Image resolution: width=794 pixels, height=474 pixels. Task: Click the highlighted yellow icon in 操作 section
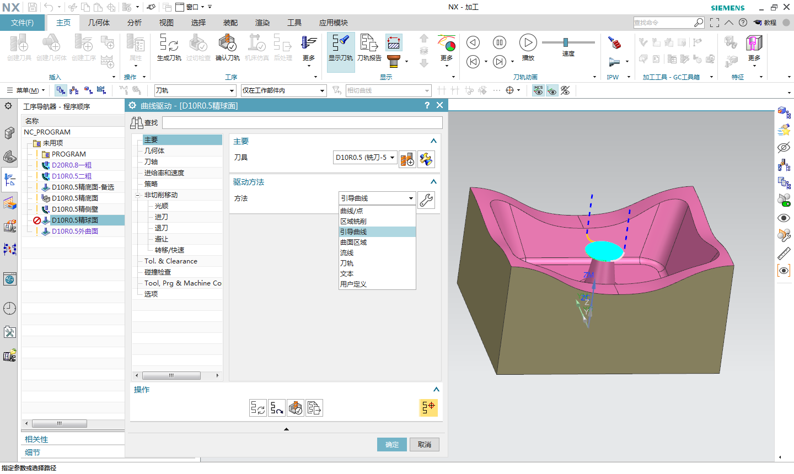click(x=428, y=408)
